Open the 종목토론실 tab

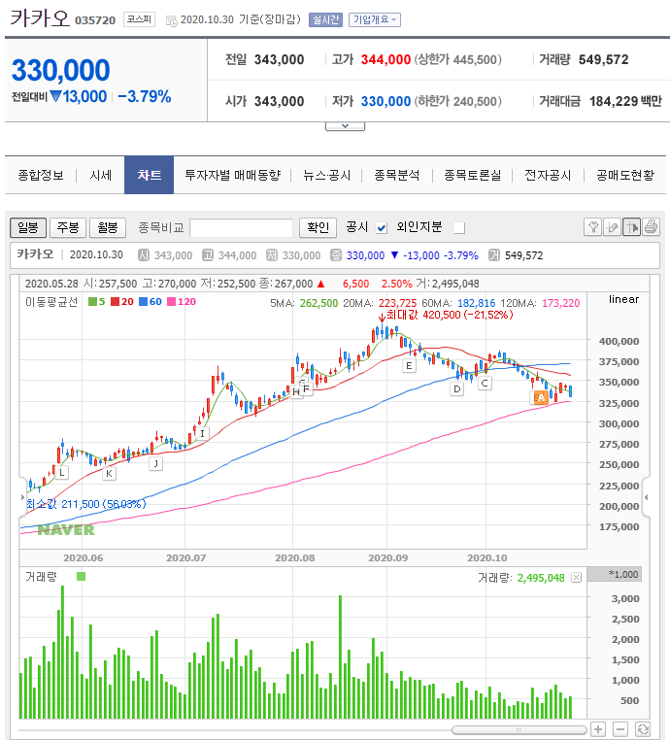[473, 175]
